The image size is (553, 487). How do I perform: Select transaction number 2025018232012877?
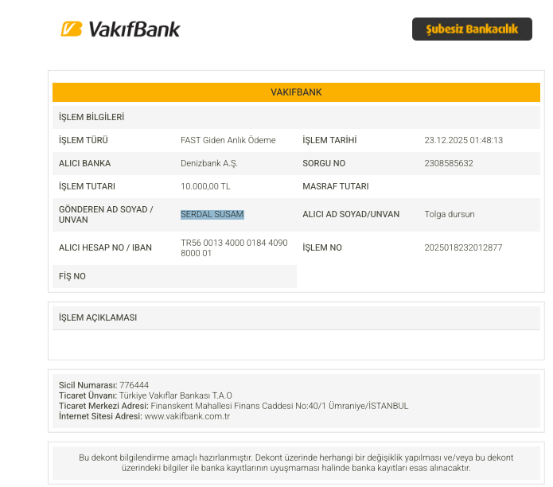[x=463, y=247]
